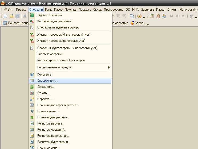This screenshot has height=149, width=198.
Task: Select Справочники... from the Операции menu
Action: [47, 81]
